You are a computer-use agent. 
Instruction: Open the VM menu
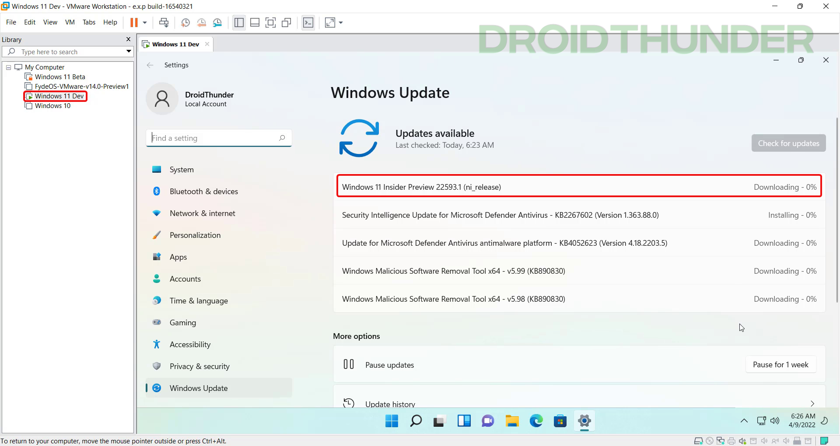(70, 22)
